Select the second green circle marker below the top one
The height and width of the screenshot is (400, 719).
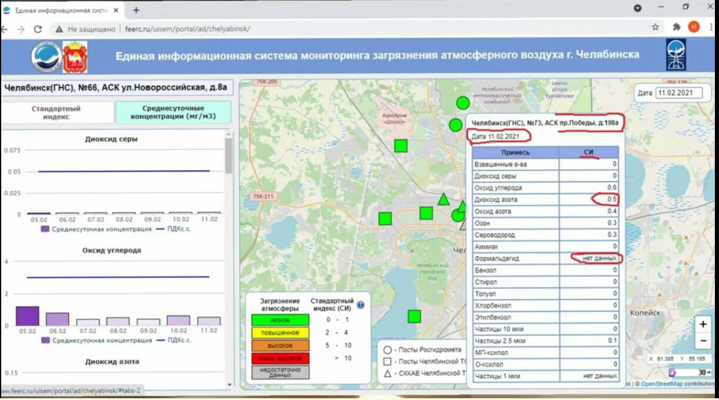[455, 125]
